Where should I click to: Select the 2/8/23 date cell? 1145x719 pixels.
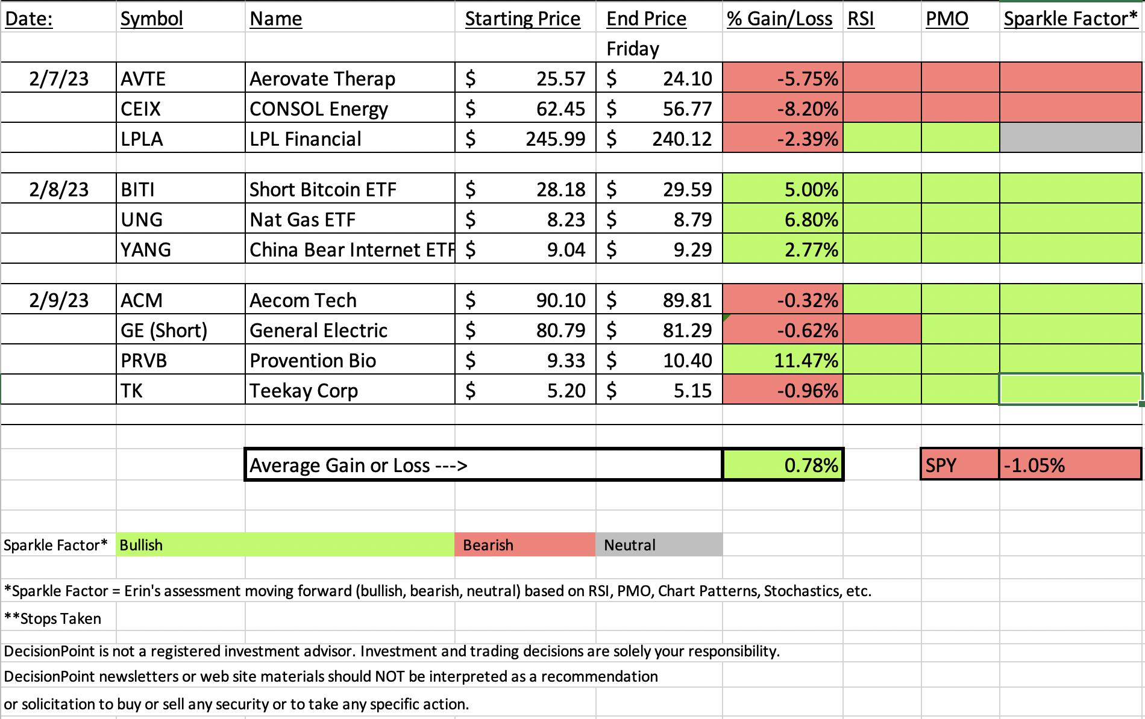click(58, 188)
